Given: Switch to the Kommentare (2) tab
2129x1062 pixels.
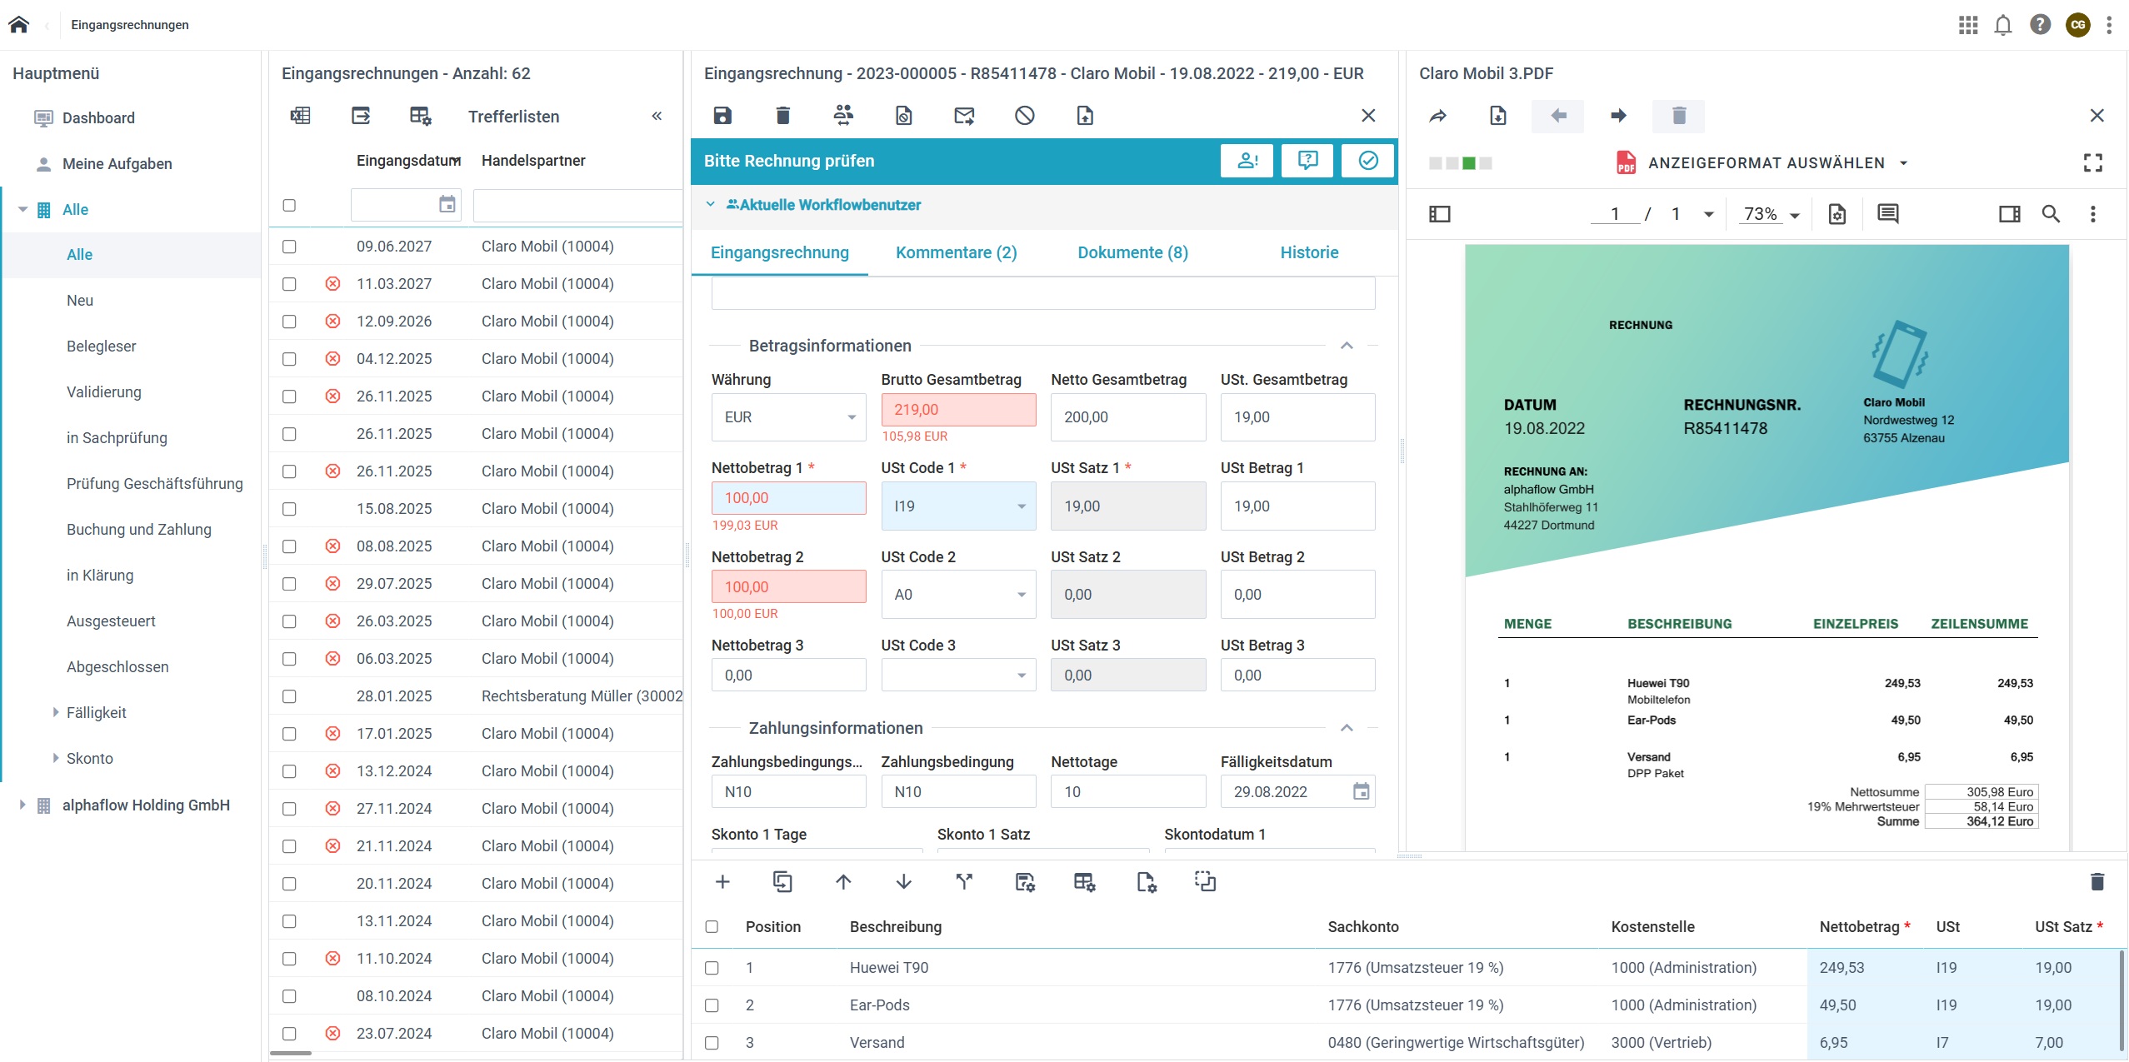Looking at the screenshot, I should [956, 252].
